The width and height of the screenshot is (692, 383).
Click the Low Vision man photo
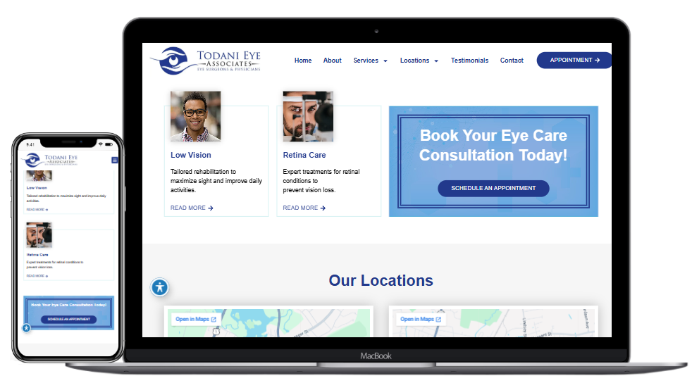(195, 116)
